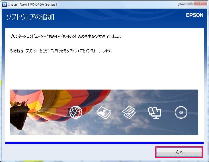Minimize the Install Navi window

tap(182, 3)
